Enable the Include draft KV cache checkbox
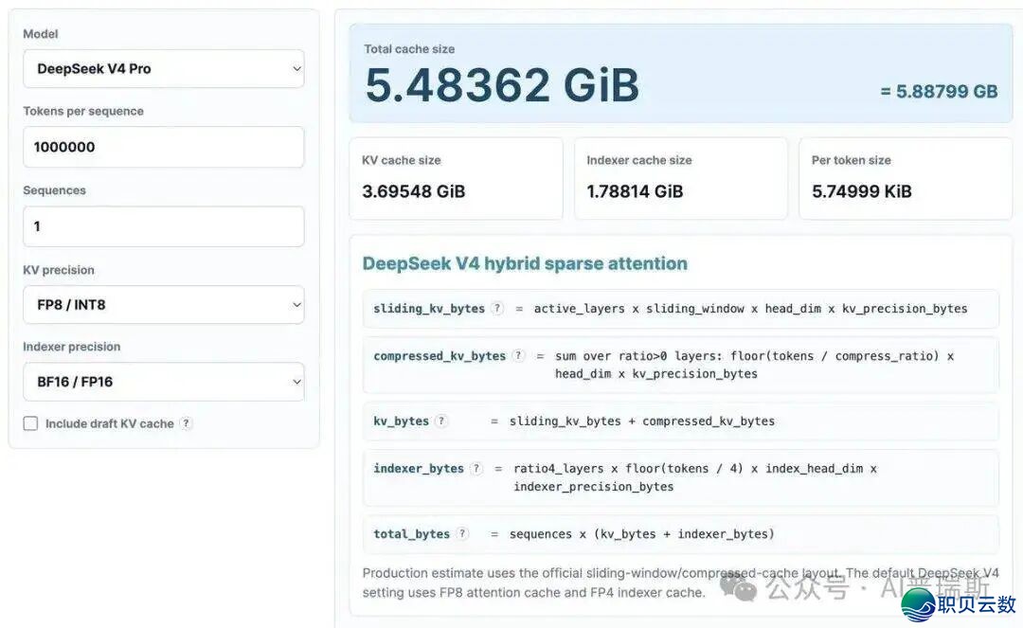This screenshot has height=628, width=1023. [30, 423]
